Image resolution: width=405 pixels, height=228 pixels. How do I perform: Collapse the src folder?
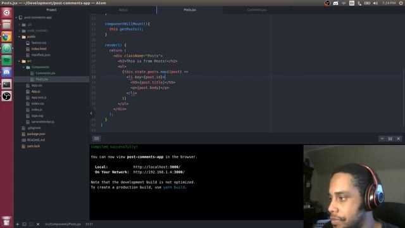pyautogui.click(x=20, y=61)
